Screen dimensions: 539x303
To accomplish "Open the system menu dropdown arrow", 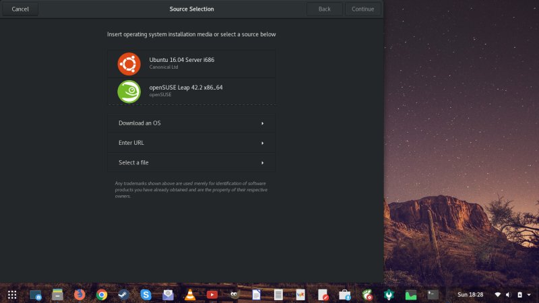I will pyautogui.click(x=530, y=294).
